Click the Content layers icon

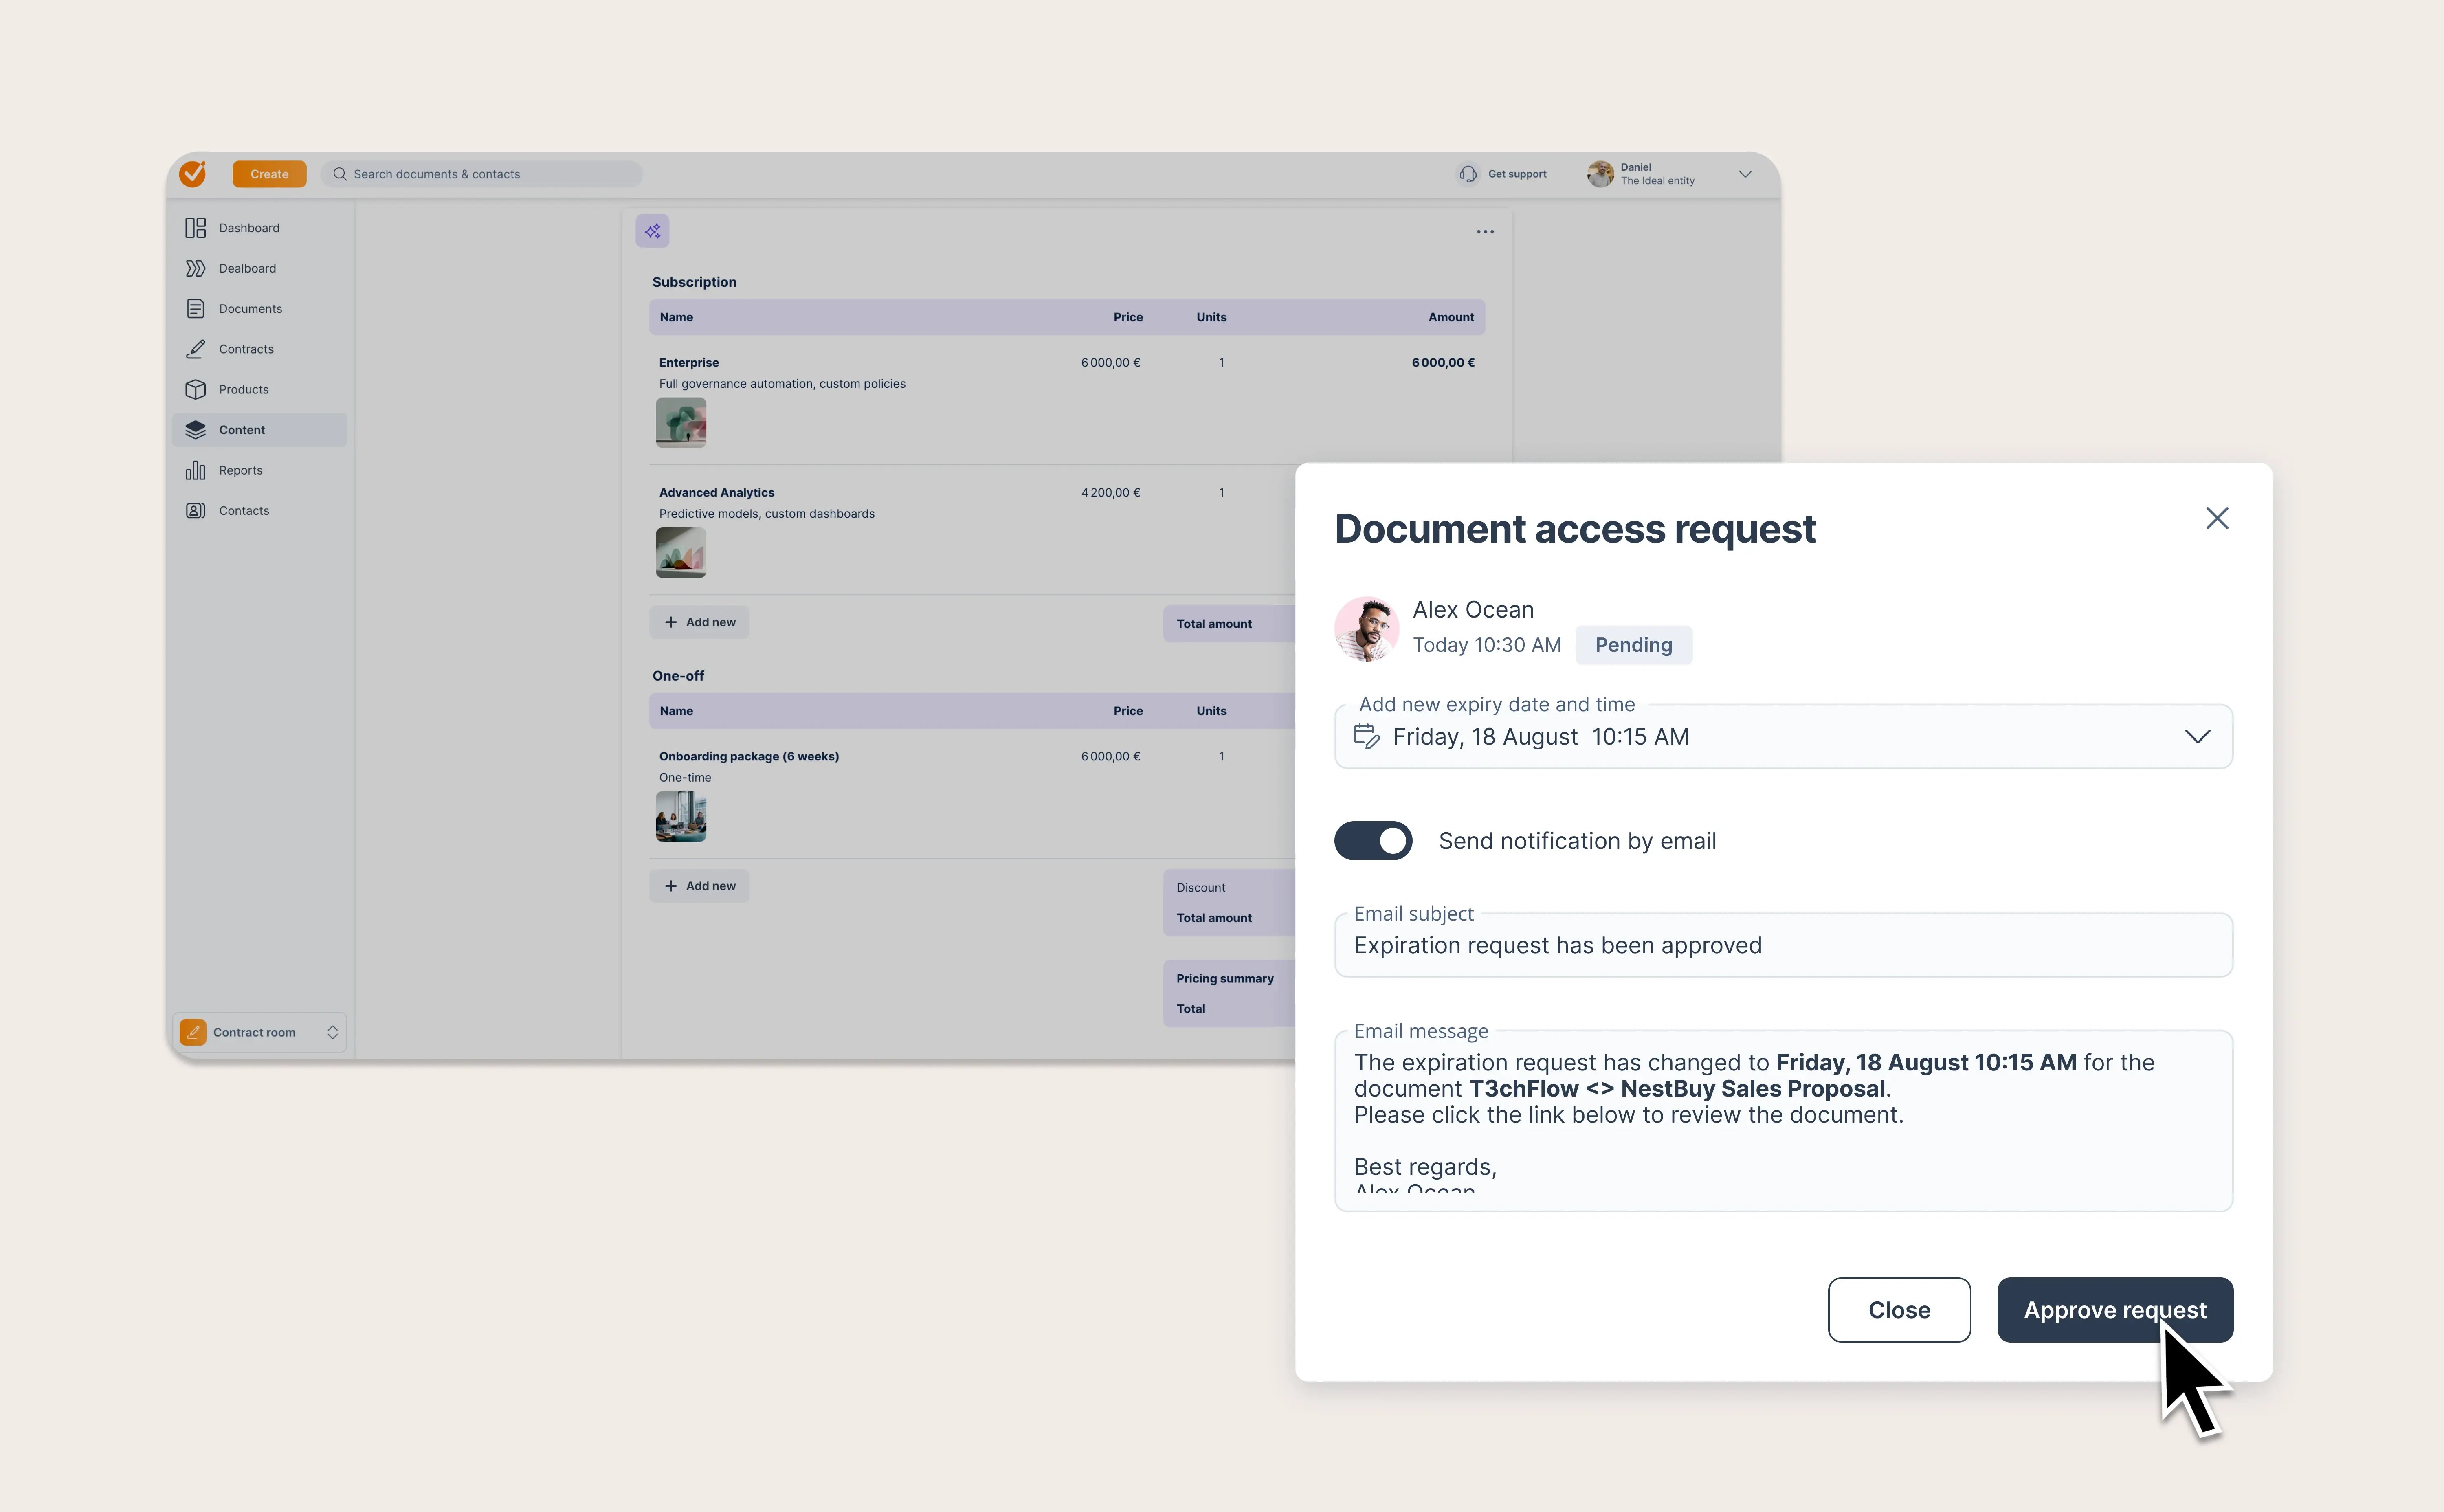tap(195, 430)
